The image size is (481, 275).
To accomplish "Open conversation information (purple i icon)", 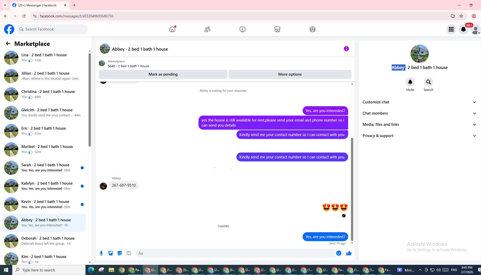I will coord(346,49).
